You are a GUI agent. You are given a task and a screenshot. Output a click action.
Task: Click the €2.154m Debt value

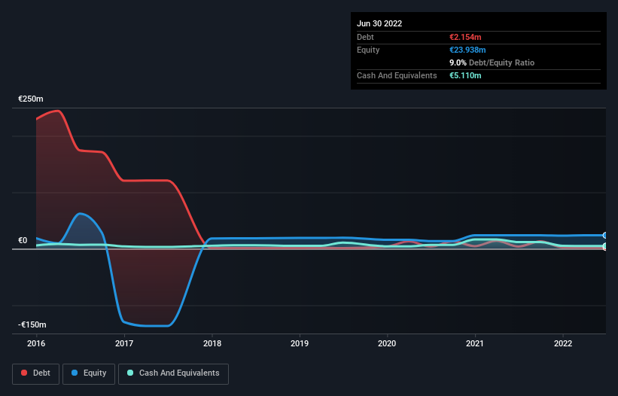click(x=465, y=37)
